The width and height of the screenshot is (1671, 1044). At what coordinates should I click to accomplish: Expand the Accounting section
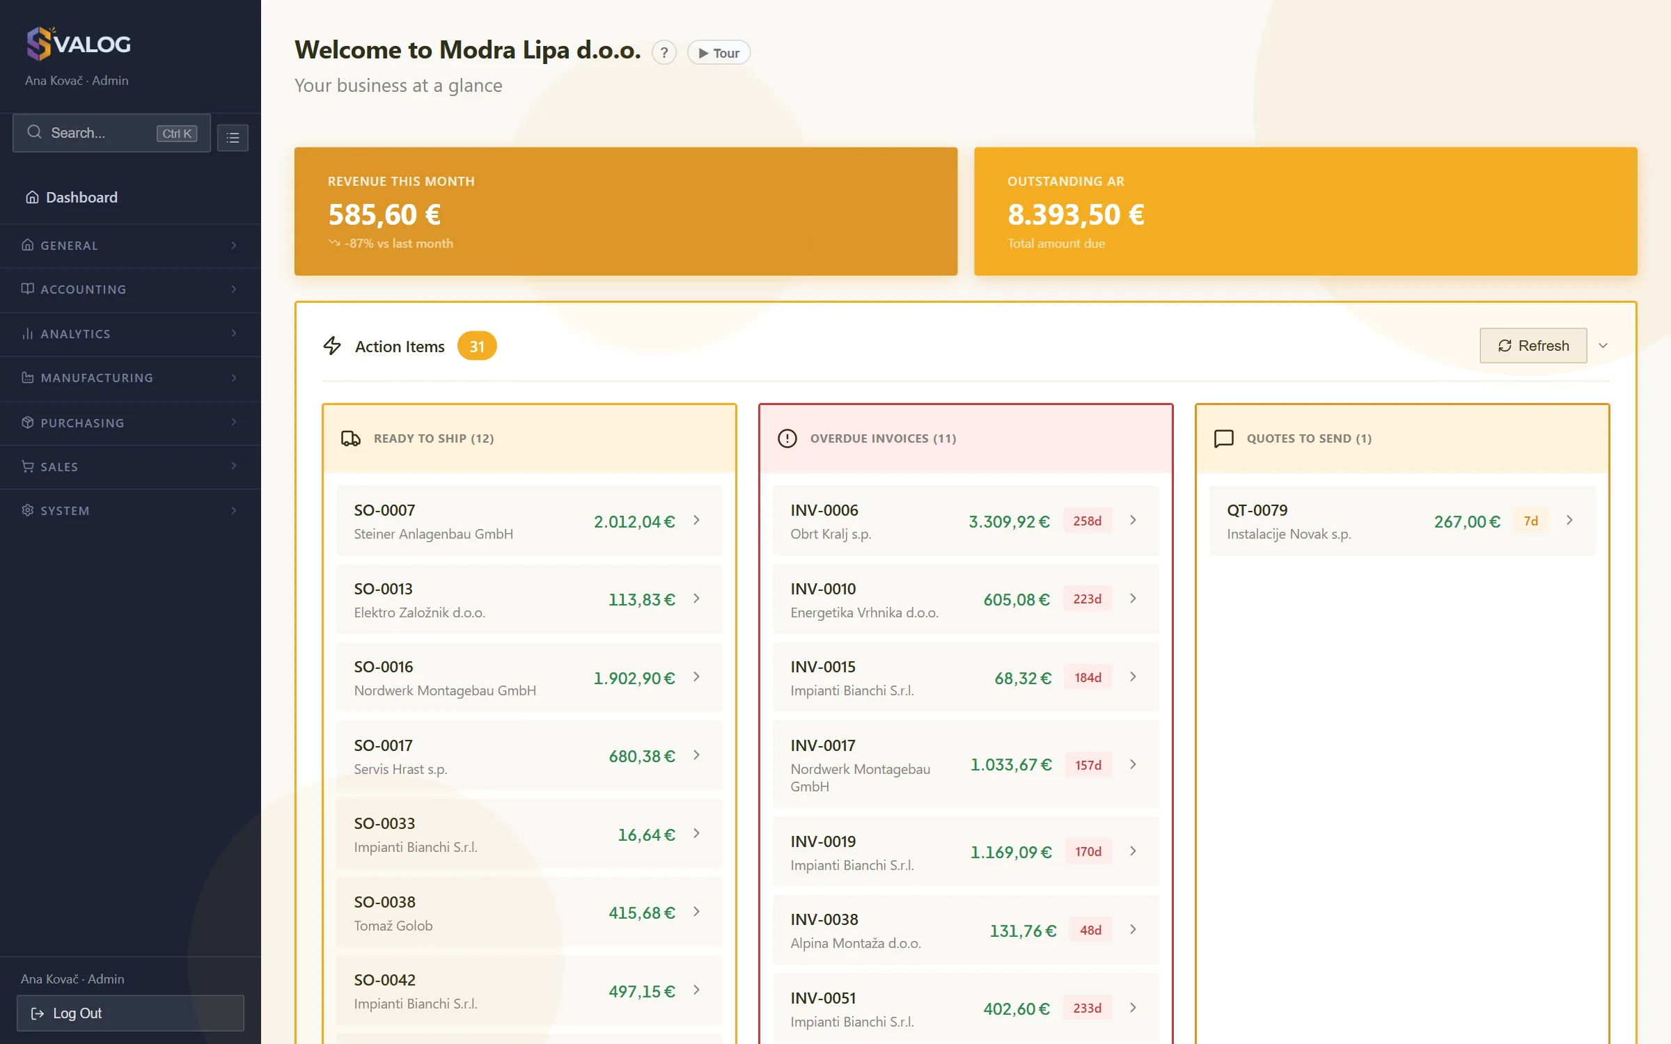tap(130, 290)
